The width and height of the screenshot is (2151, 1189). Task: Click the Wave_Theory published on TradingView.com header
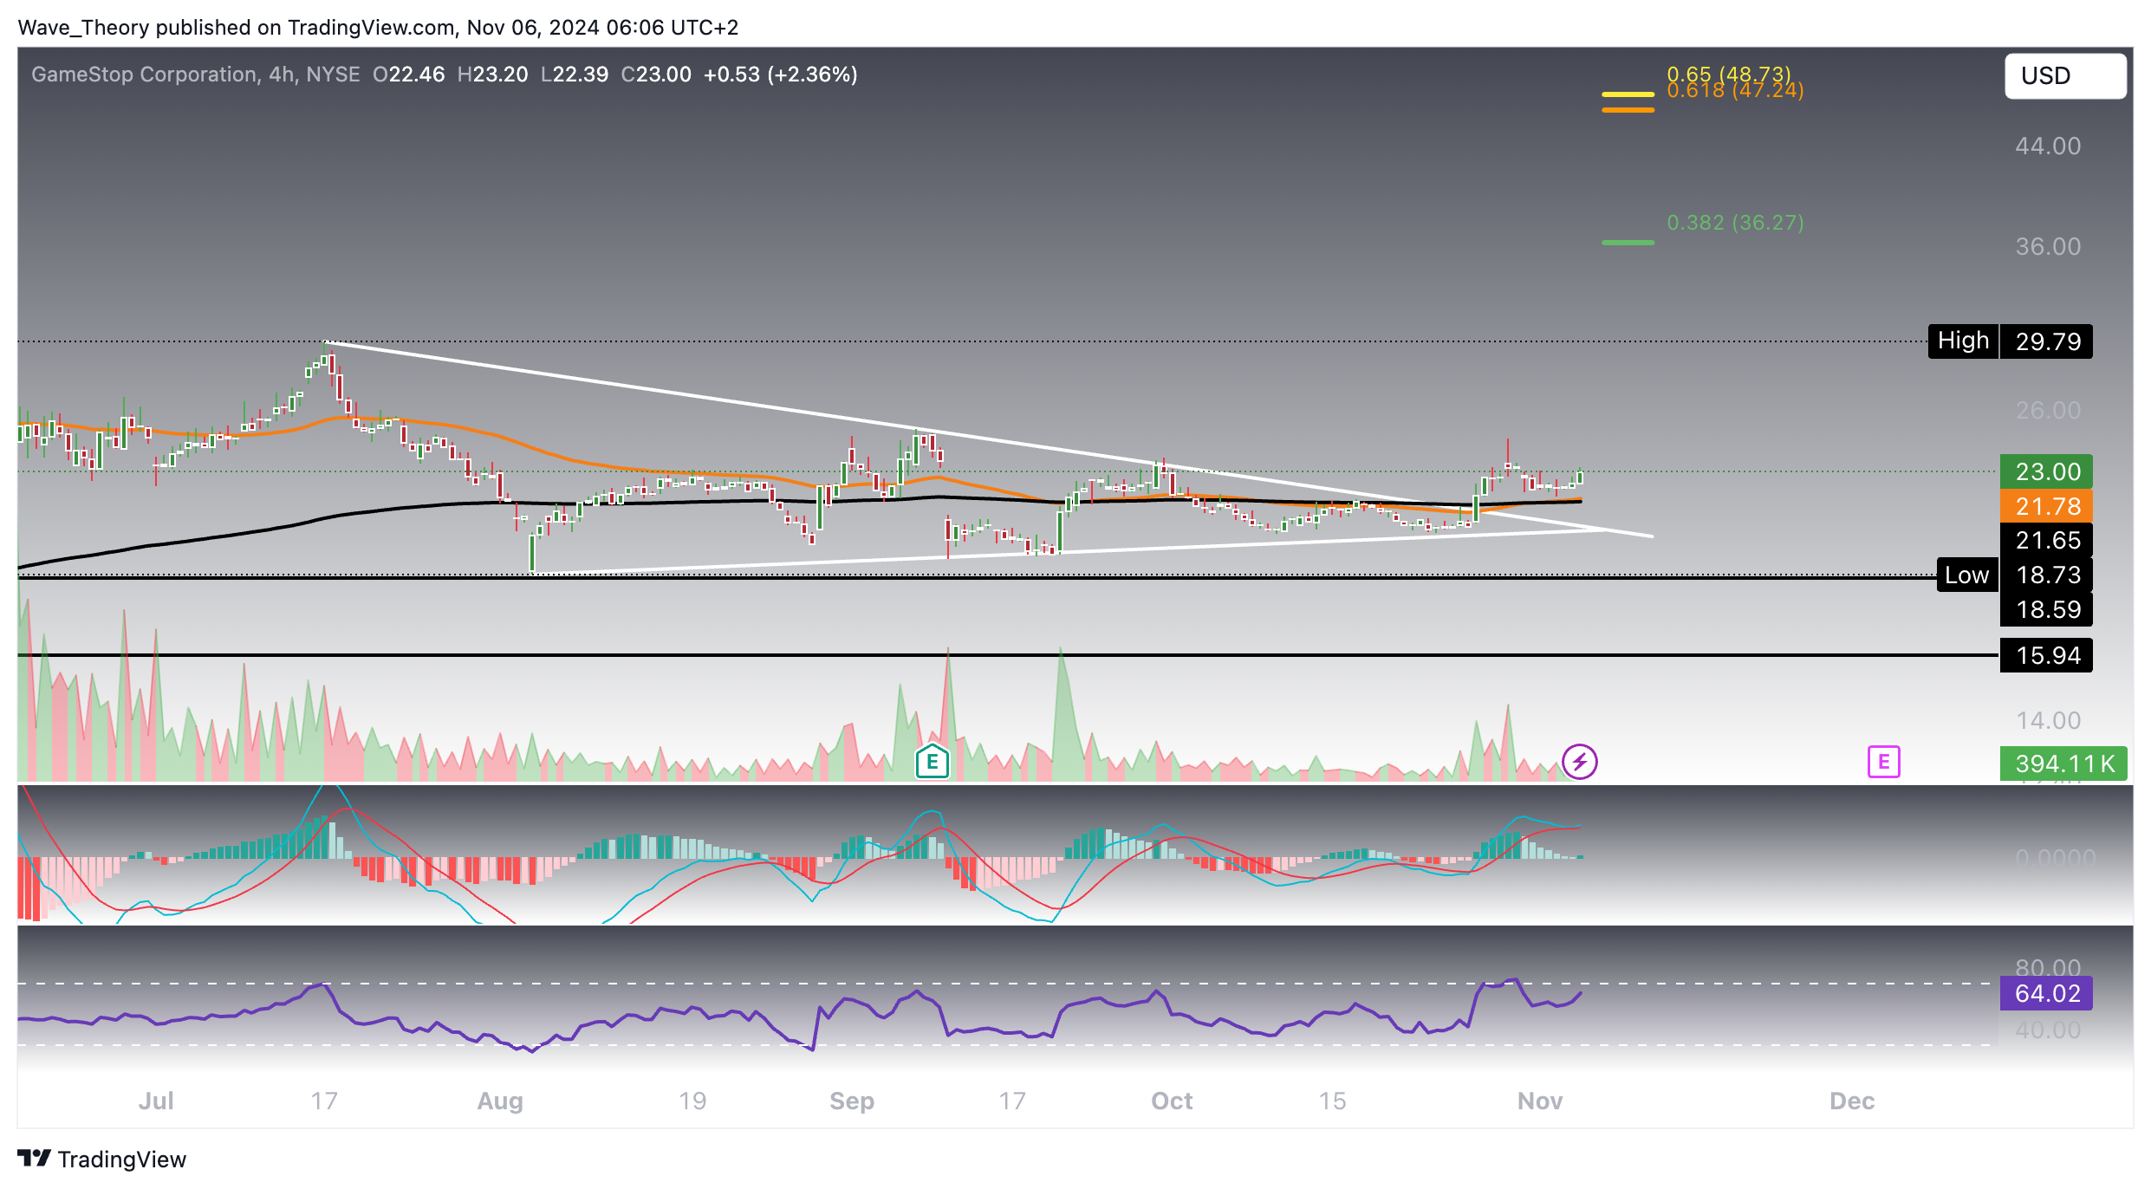click(378, 27)
